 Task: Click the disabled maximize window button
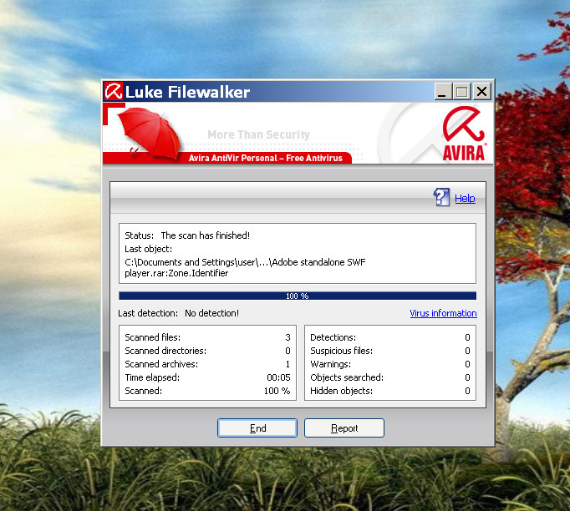pyautogui.click(x=461, y=92)
